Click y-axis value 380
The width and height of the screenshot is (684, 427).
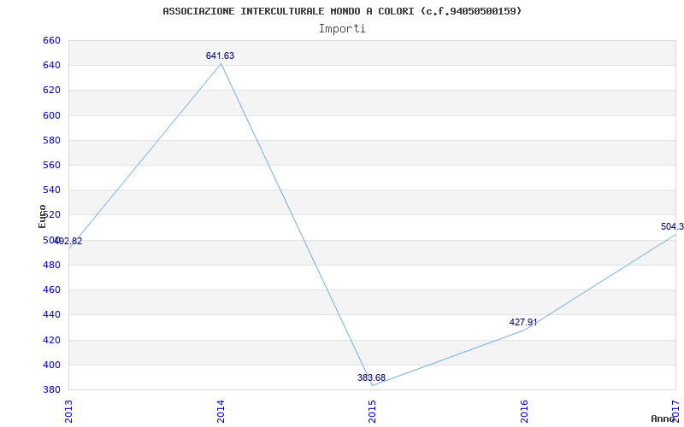point(51,390)
